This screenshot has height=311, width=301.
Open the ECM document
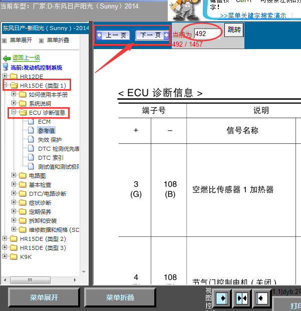point(44,122)
